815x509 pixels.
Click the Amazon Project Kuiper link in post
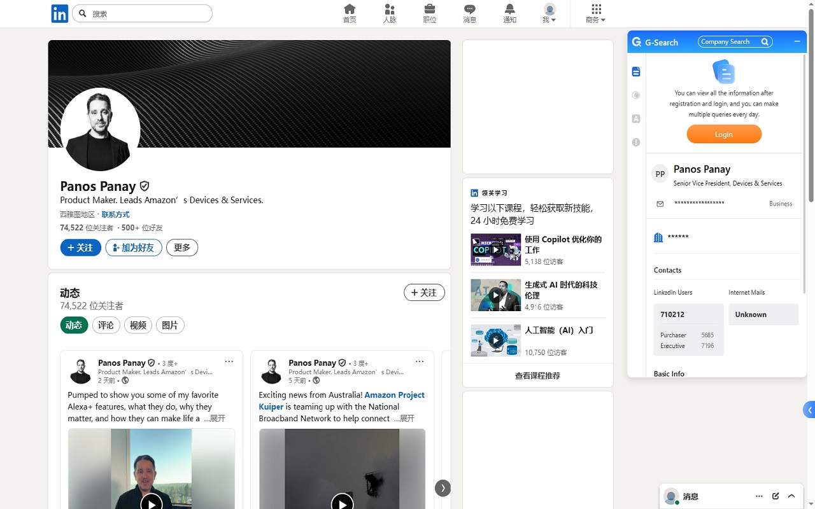pyautogui.click(x=393, y=394)
